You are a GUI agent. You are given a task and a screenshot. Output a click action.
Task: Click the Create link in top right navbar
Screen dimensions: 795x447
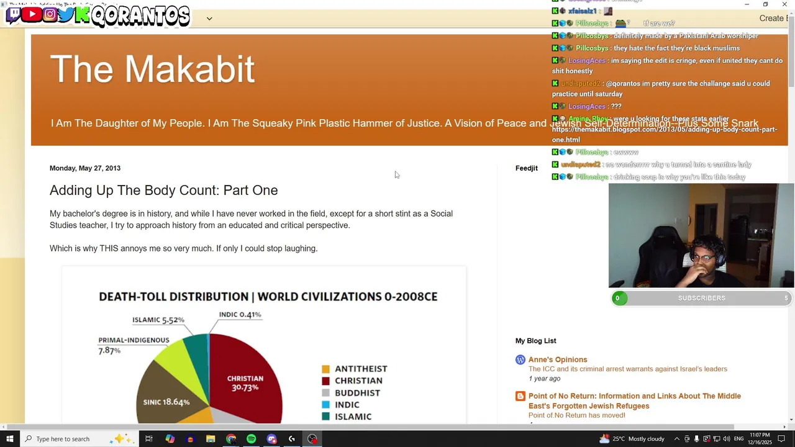[x=772, y=18]
